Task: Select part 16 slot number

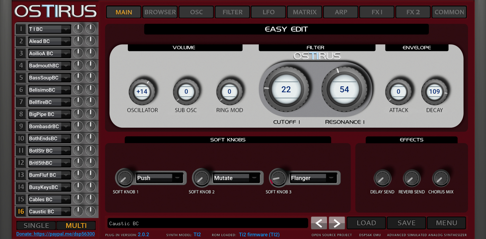Action: point(21,212)
